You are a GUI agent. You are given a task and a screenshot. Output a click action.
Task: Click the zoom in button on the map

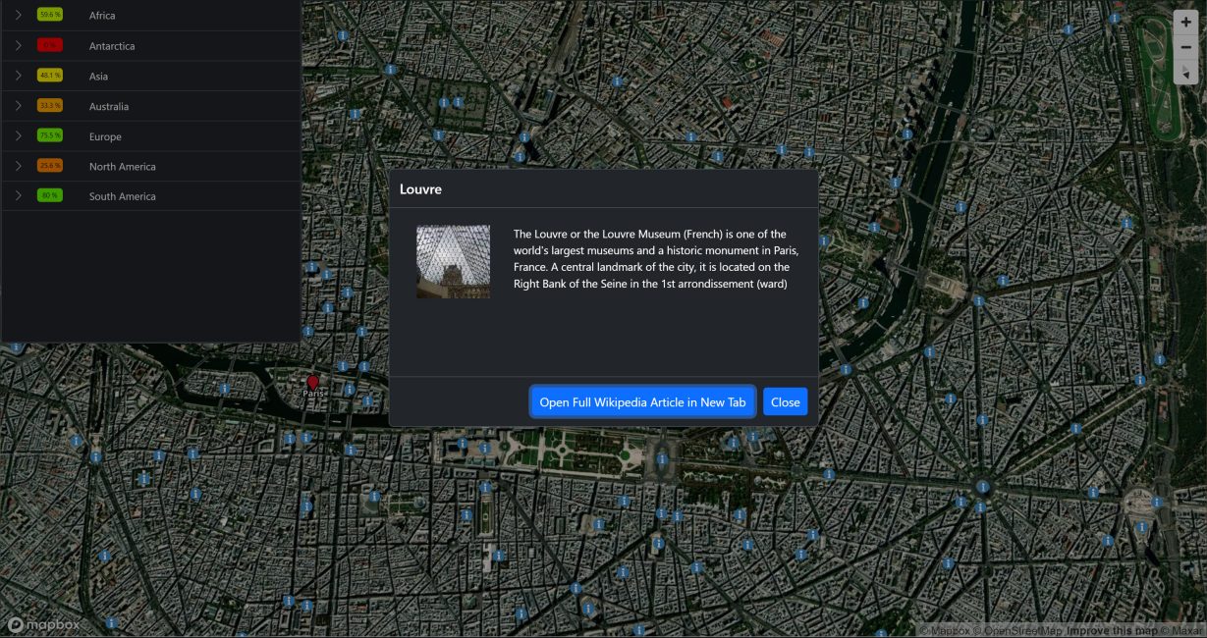[x=1185, y=21]
